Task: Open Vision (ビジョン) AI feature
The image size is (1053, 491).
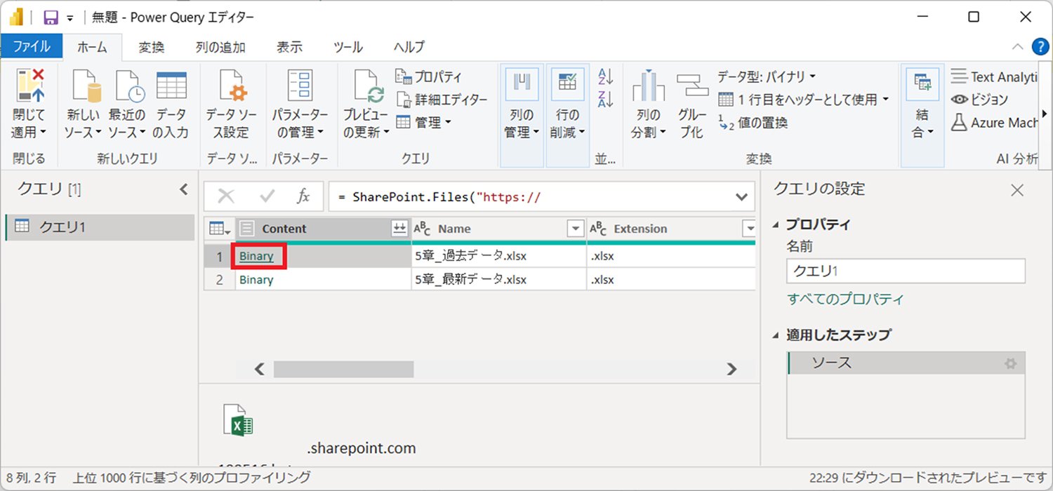Action: click(980, 100)
